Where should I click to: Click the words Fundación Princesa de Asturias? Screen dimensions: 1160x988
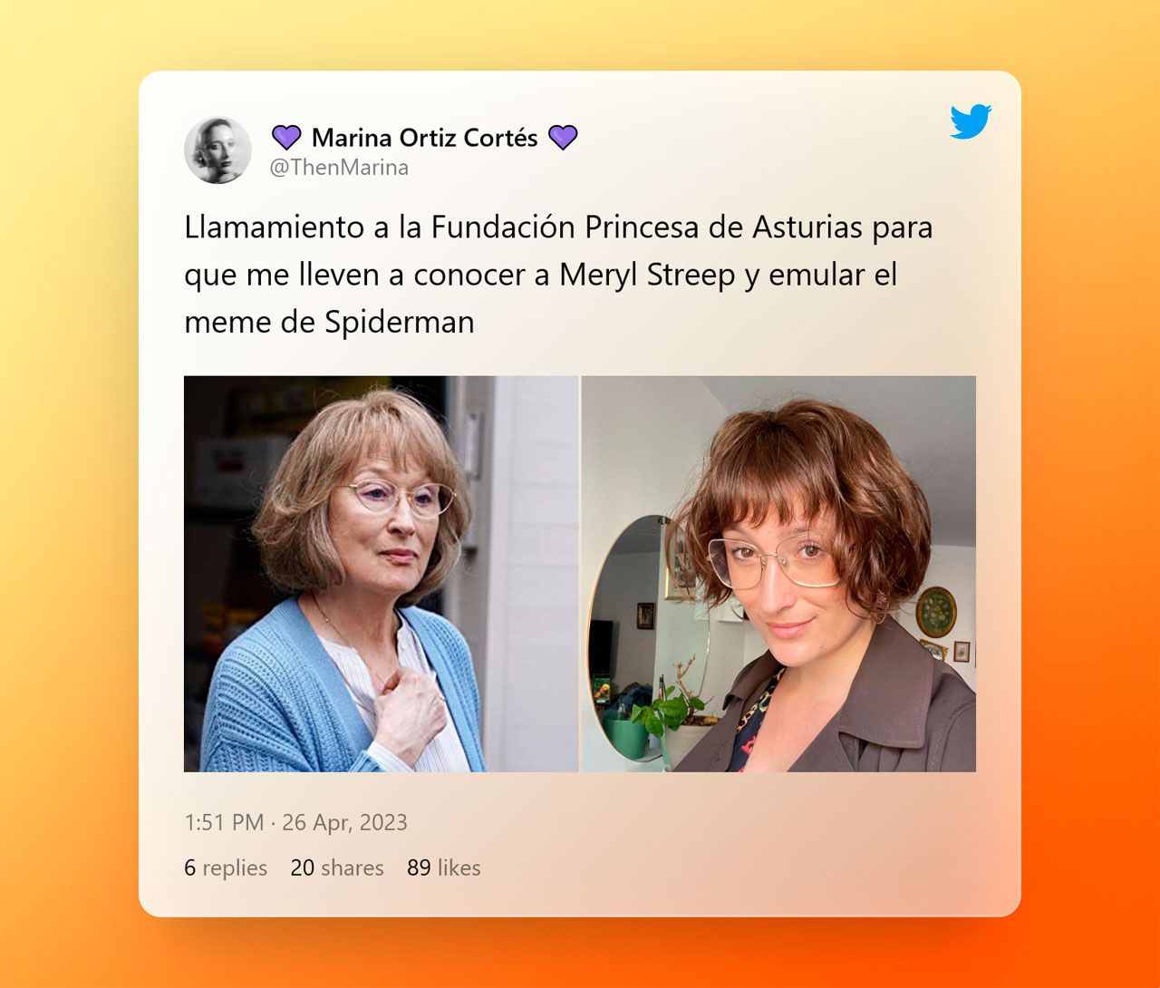pos(646,227)
